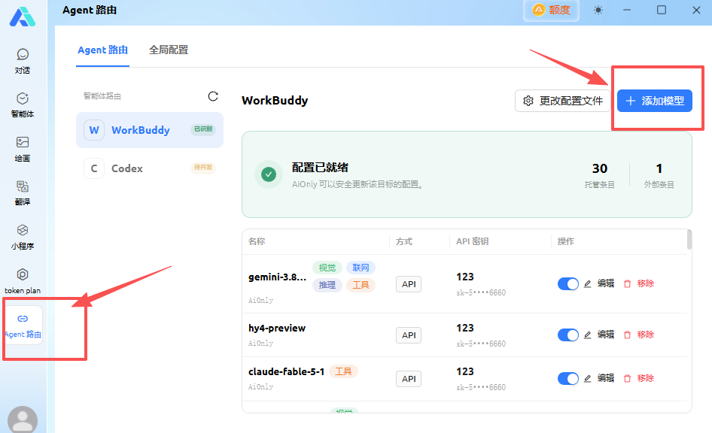Click the 添加模型 button
The image size is (712, 433).
(655, 101)
